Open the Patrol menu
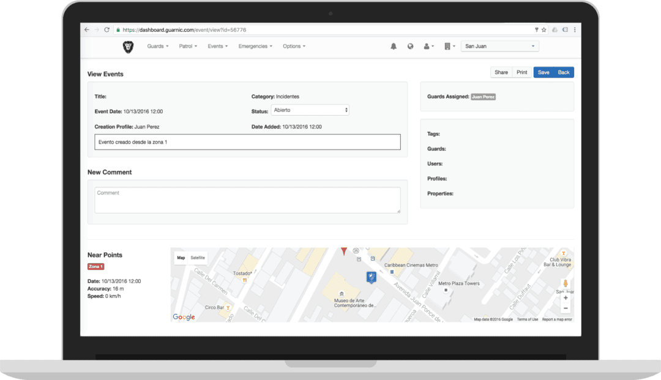This screenshot has width=661, height=380. (x=188, y=47)
